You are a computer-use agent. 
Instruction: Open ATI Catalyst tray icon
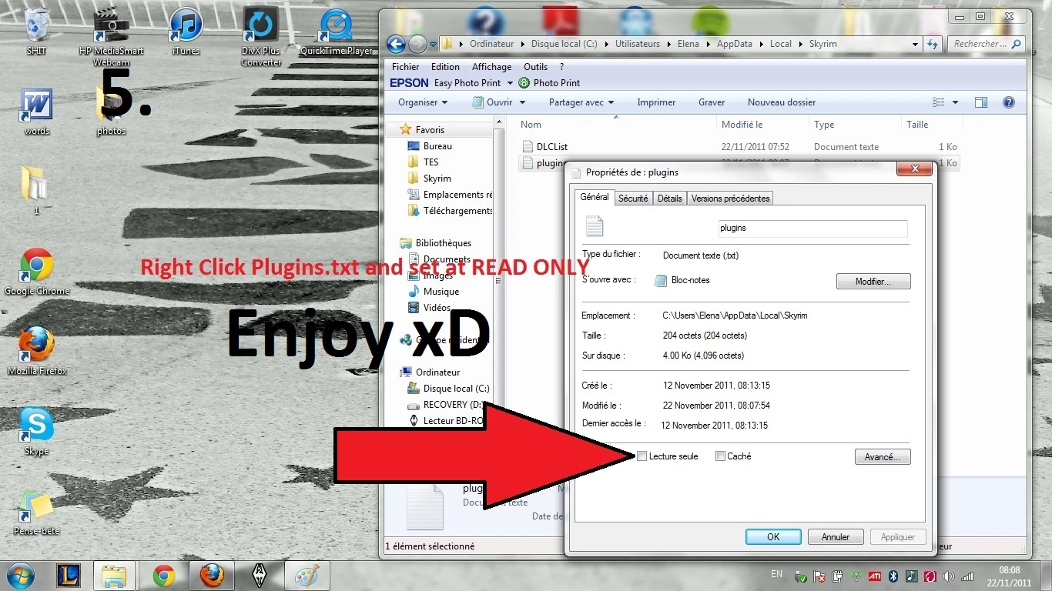[x=875, y=576]
